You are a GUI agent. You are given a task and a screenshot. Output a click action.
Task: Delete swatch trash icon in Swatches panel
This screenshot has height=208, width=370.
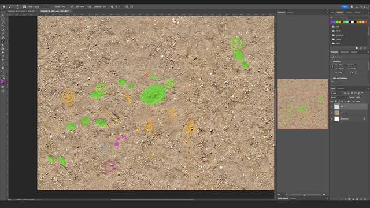click(365, 48)
